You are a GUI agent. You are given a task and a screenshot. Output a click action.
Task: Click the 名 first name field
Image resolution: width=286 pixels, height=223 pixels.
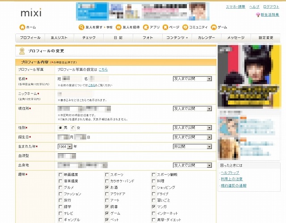[x=99, y=79]
